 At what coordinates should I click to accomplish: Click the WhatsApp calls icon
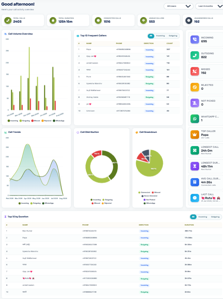194,119
